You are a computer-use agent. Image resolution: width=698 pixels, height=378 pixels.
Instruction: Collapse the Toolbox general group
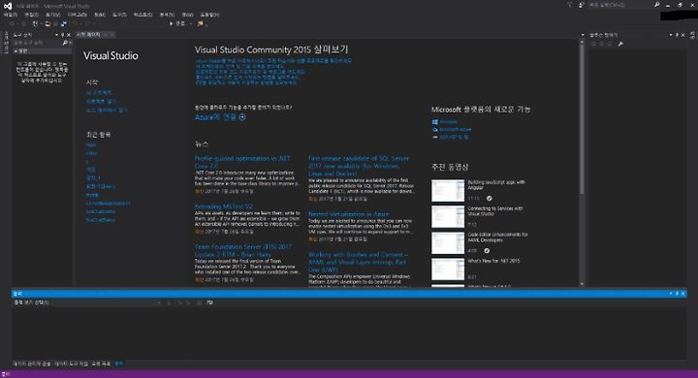point(16,51)
